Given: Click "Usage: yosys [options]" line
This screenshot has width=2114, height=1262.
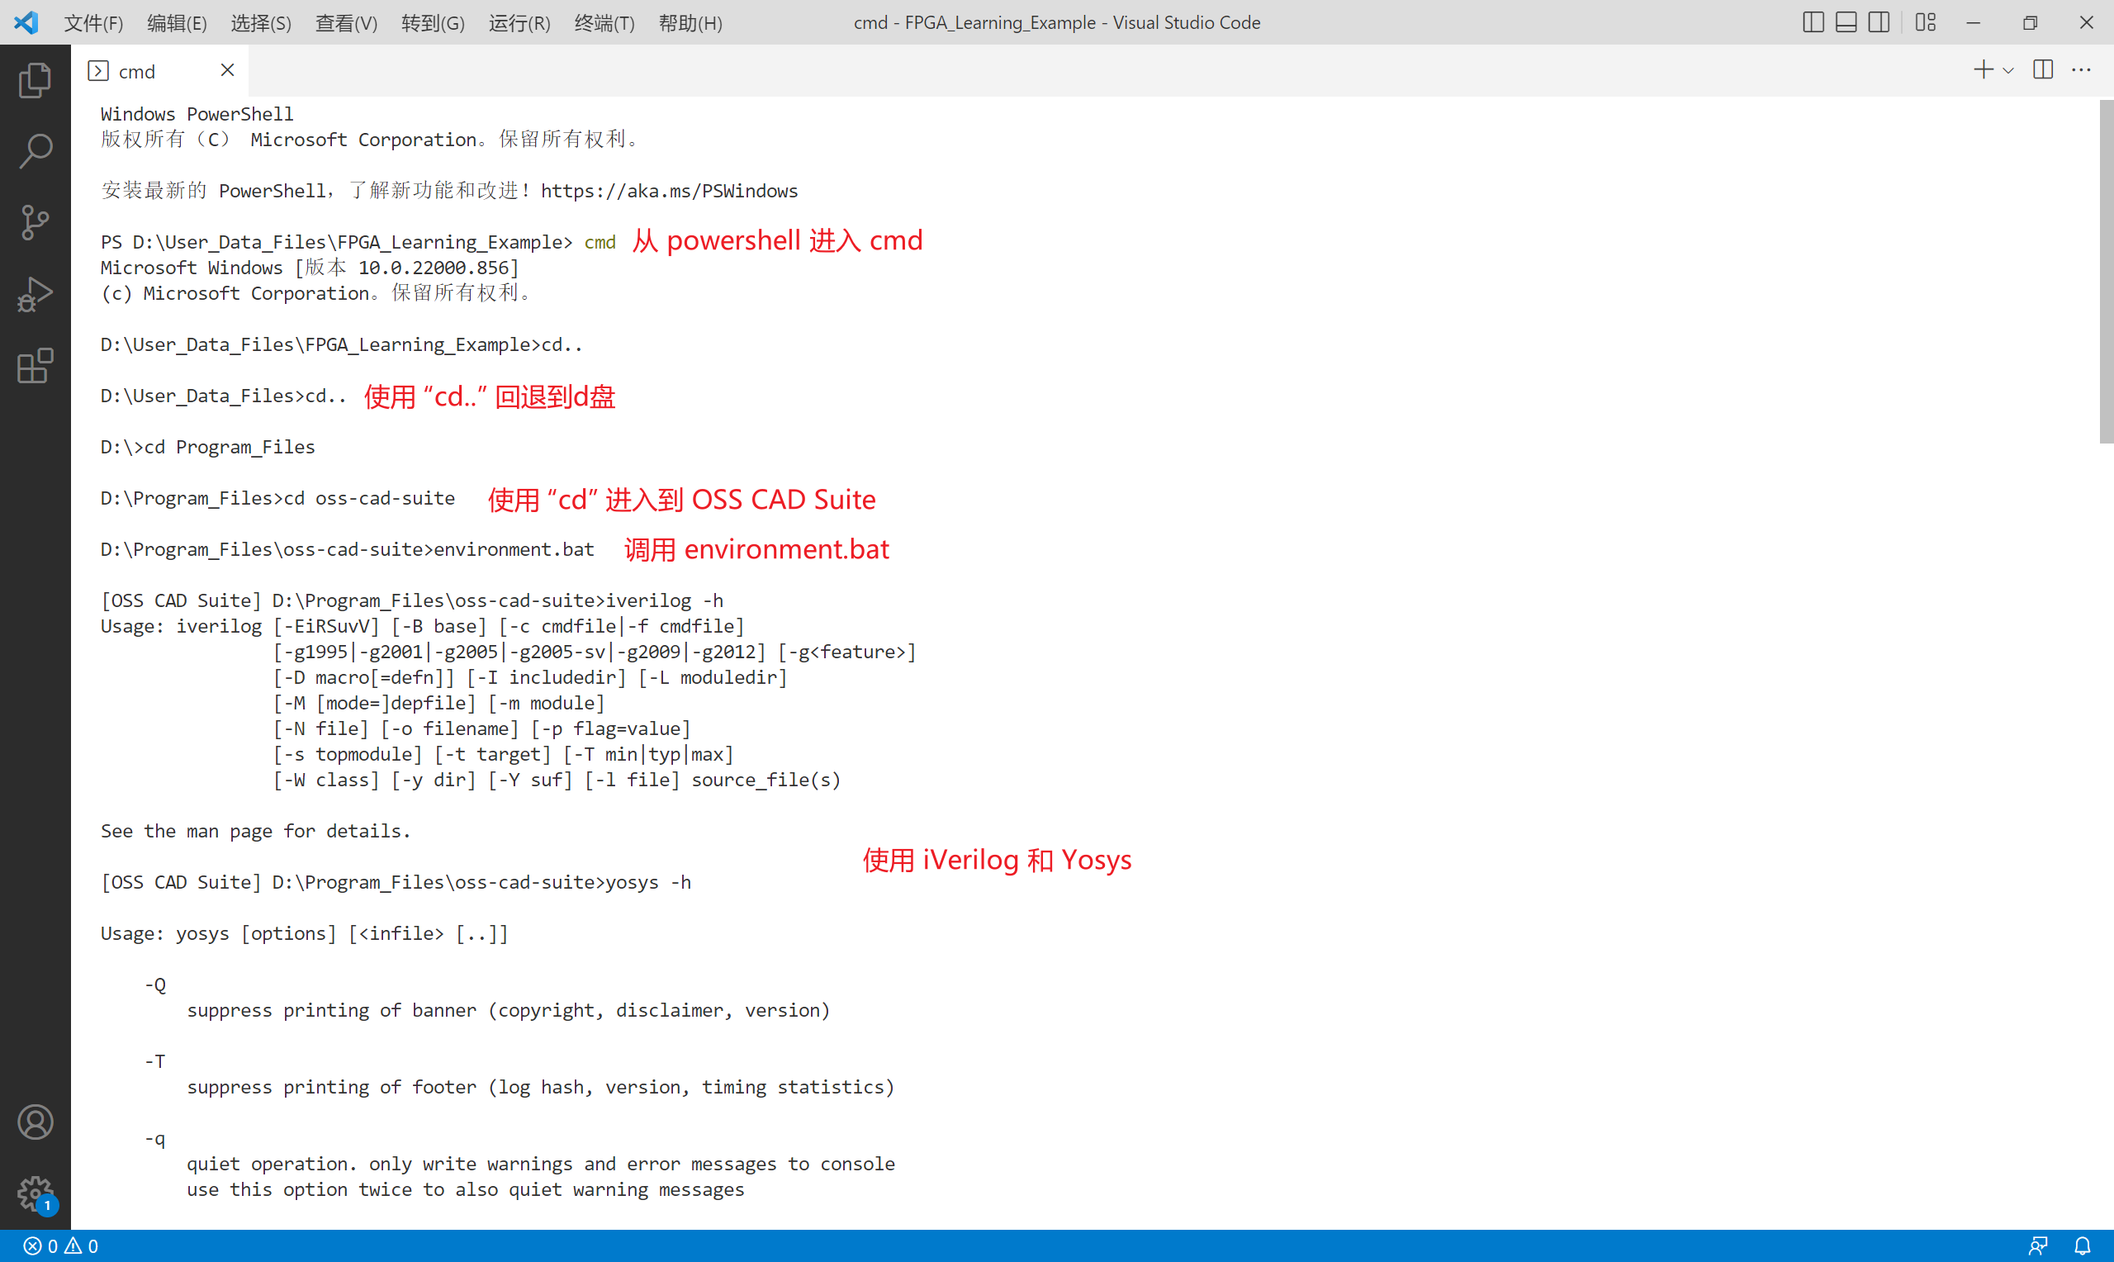Looking at the screenshot, I should (x=305, y=934).
